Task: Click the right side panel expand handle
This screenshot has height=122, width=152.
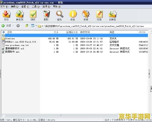Action: pyautogui.click(x=149, y=74)
